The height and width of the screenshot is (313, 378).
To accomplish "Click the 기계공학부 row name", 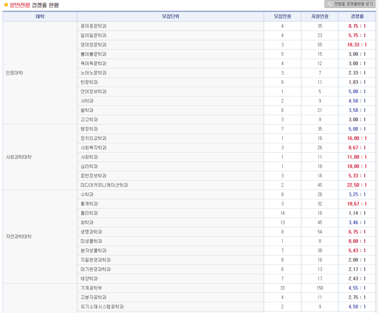I will [91, 288].
